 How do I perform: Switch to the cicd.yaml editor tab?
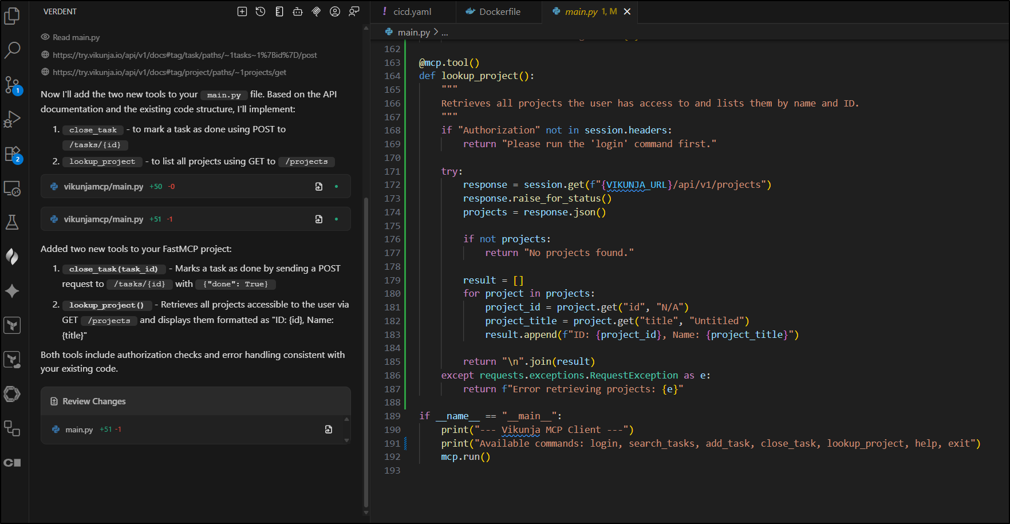(412, 11)
